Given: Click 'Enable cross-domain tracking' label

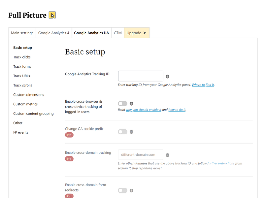Looking at the screenshot, I should coord(88,152).
